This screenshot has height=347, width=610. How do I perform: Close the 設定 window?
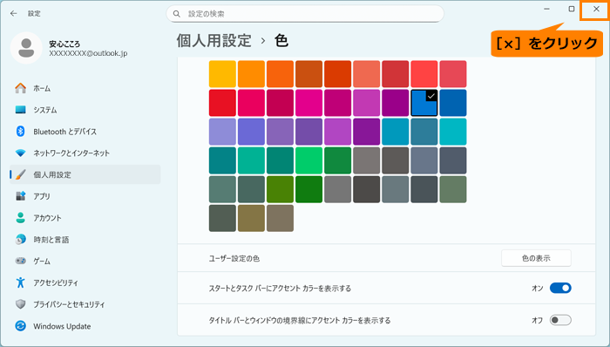coord(596,9)
